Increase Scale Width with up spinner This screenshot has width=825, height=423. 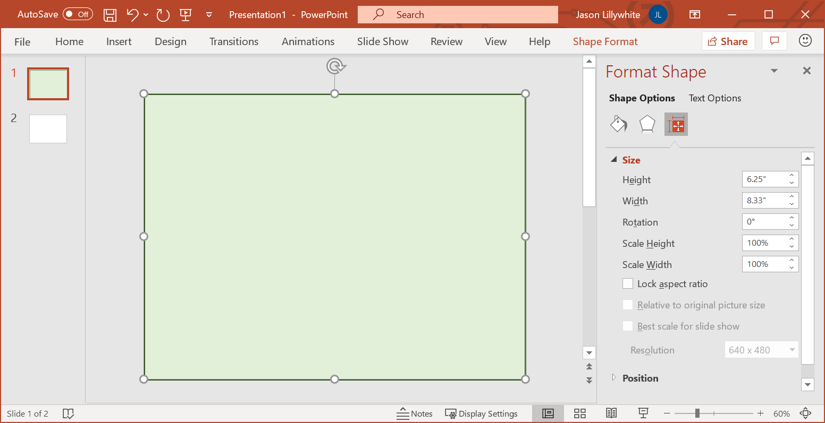coord(792,261)
